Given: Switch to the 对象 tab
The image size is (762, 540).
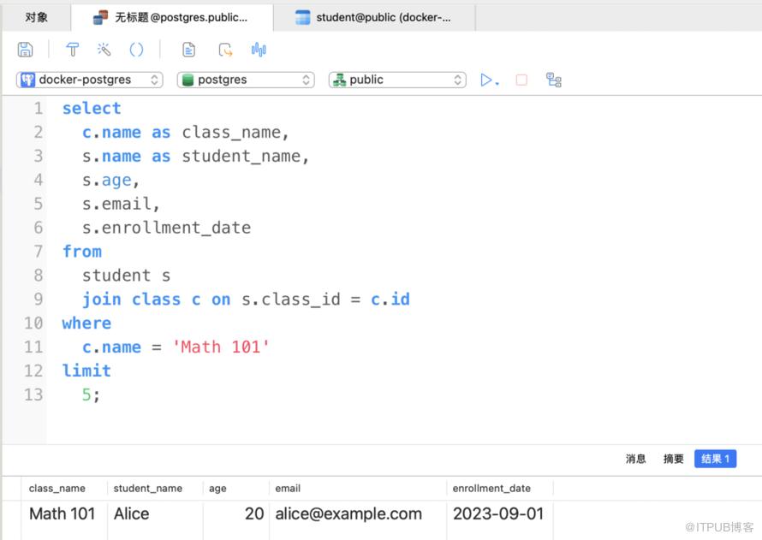Looking at the screenshot, I should pos(36,17).
